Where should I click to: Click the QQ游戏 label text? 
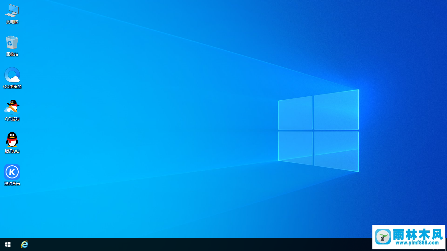tap(12, 119)
